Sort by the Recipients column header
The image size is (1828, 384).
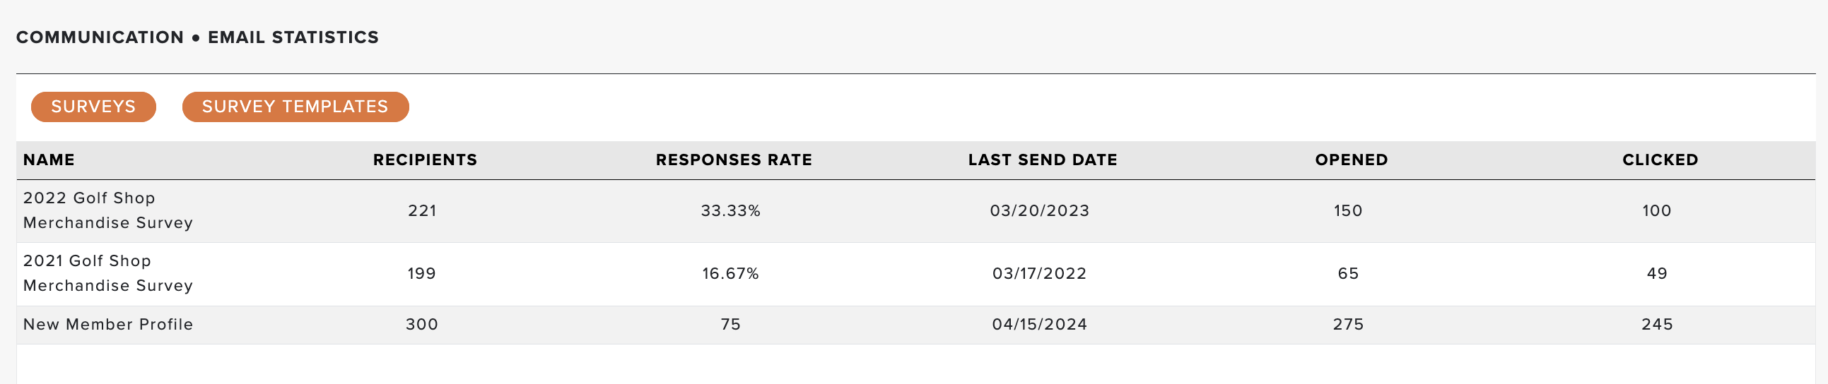click(425, 160)
